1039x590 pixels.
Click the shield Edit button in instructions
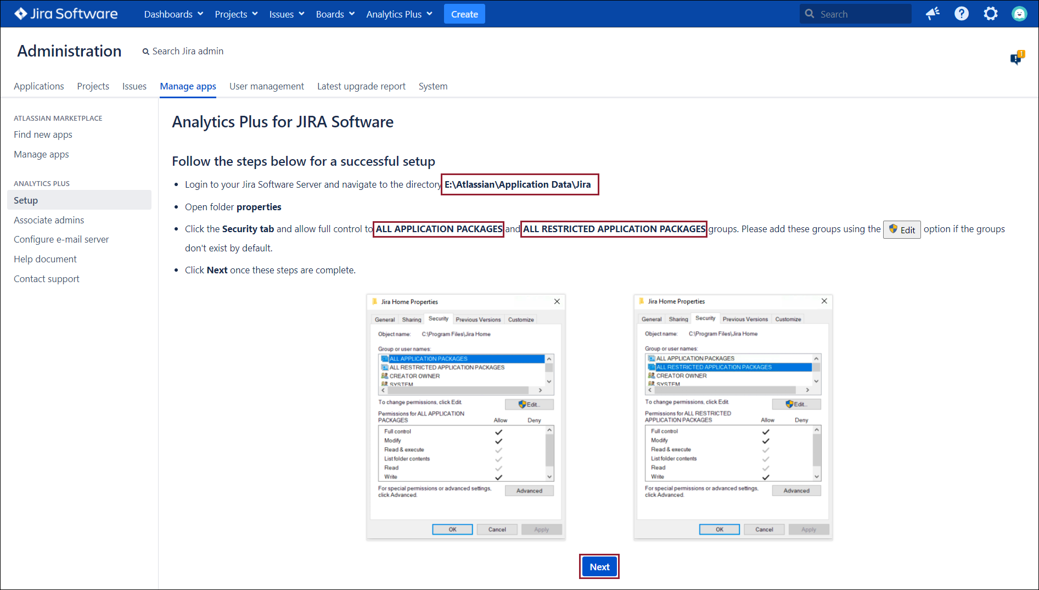pos(901,230)
